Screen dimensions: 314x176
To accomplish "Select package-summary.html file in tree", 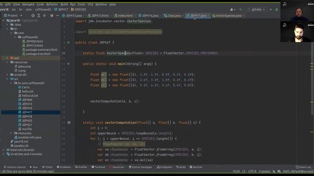I will coord(39,50).
